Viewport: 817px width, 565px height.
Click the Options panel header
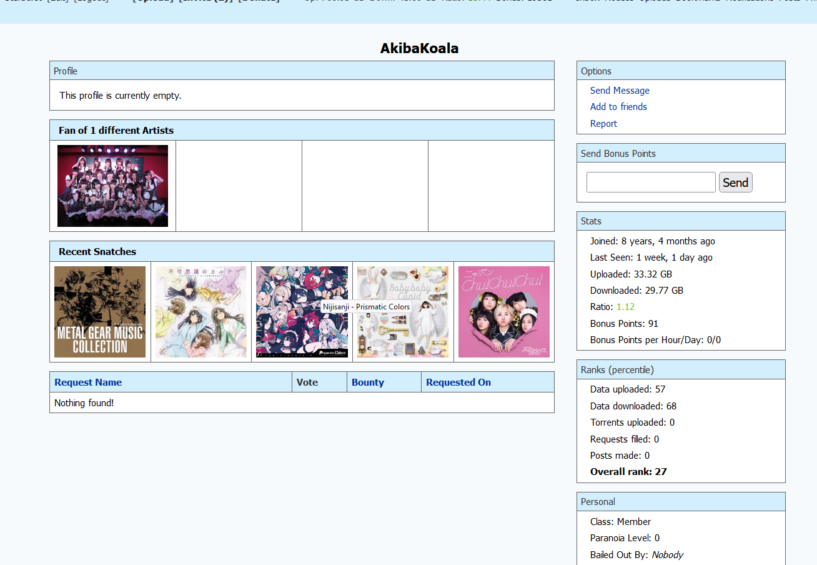(x=681, y=71)
